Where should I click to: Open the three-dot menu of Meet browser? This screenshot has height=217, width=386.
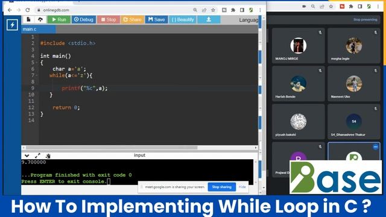tap(378, 7)
